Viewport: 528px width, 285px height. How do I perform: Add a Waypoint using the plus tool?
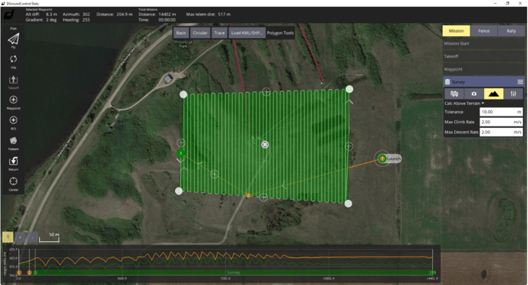point(14,100)
